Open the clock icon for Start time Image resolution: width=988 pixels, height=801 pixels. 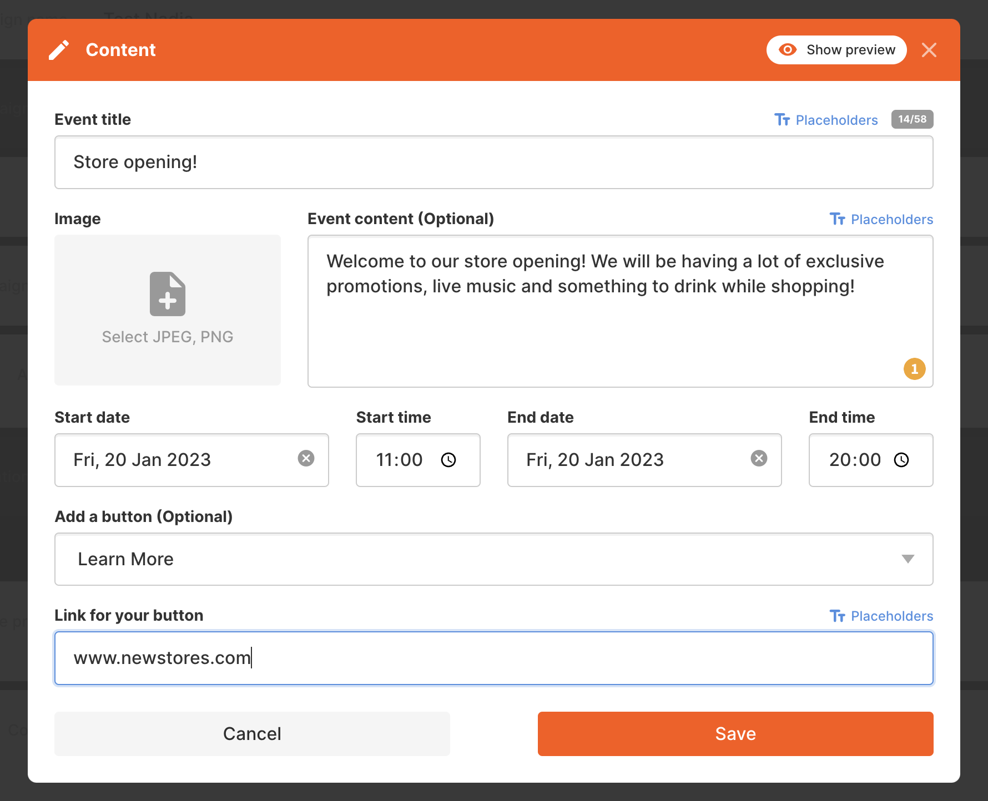click(x=448, y=460)
